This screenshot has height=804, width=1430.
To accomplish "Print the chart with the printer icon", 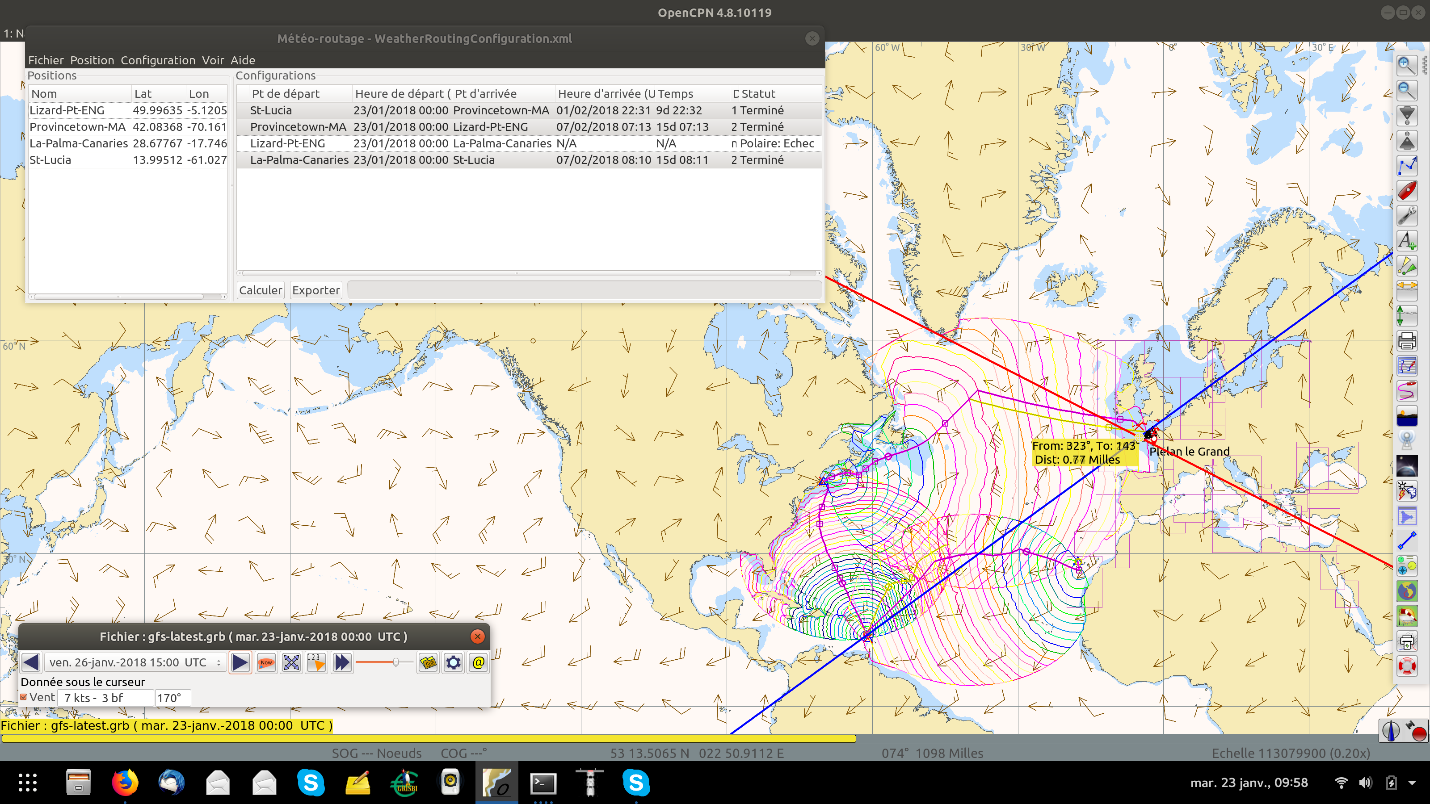I will coord(1407,341).
